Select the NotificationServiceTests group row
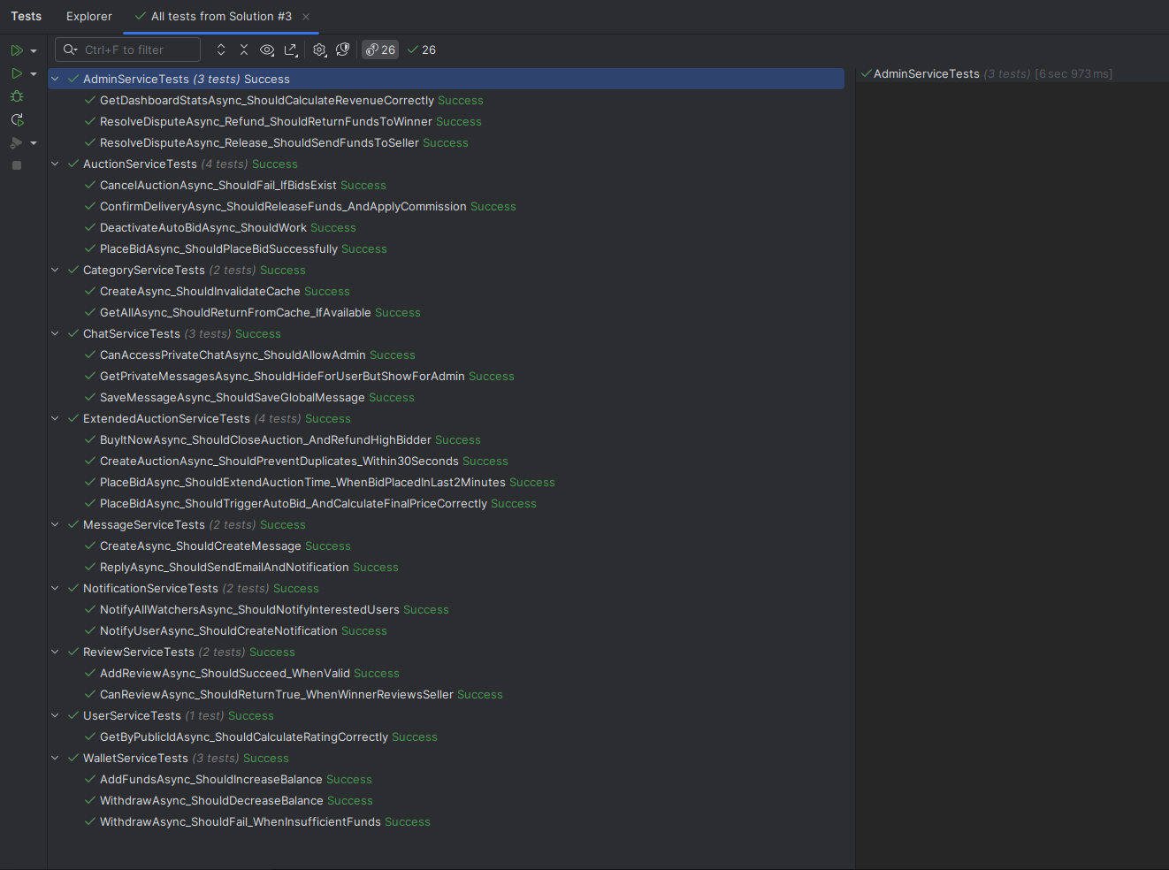 [x=446, y=588]
